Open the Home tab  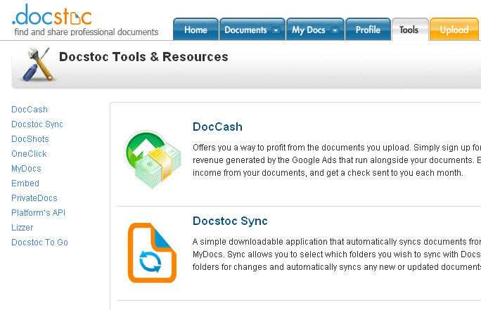pos(195,30)
